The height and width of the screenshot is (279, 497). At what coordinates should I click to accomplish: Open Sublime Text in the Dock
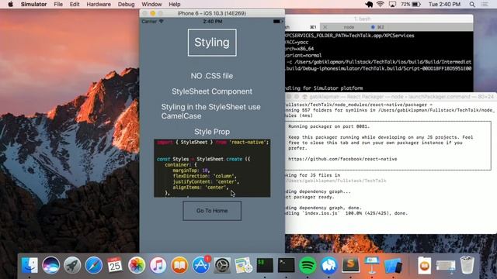click(350, 265)
